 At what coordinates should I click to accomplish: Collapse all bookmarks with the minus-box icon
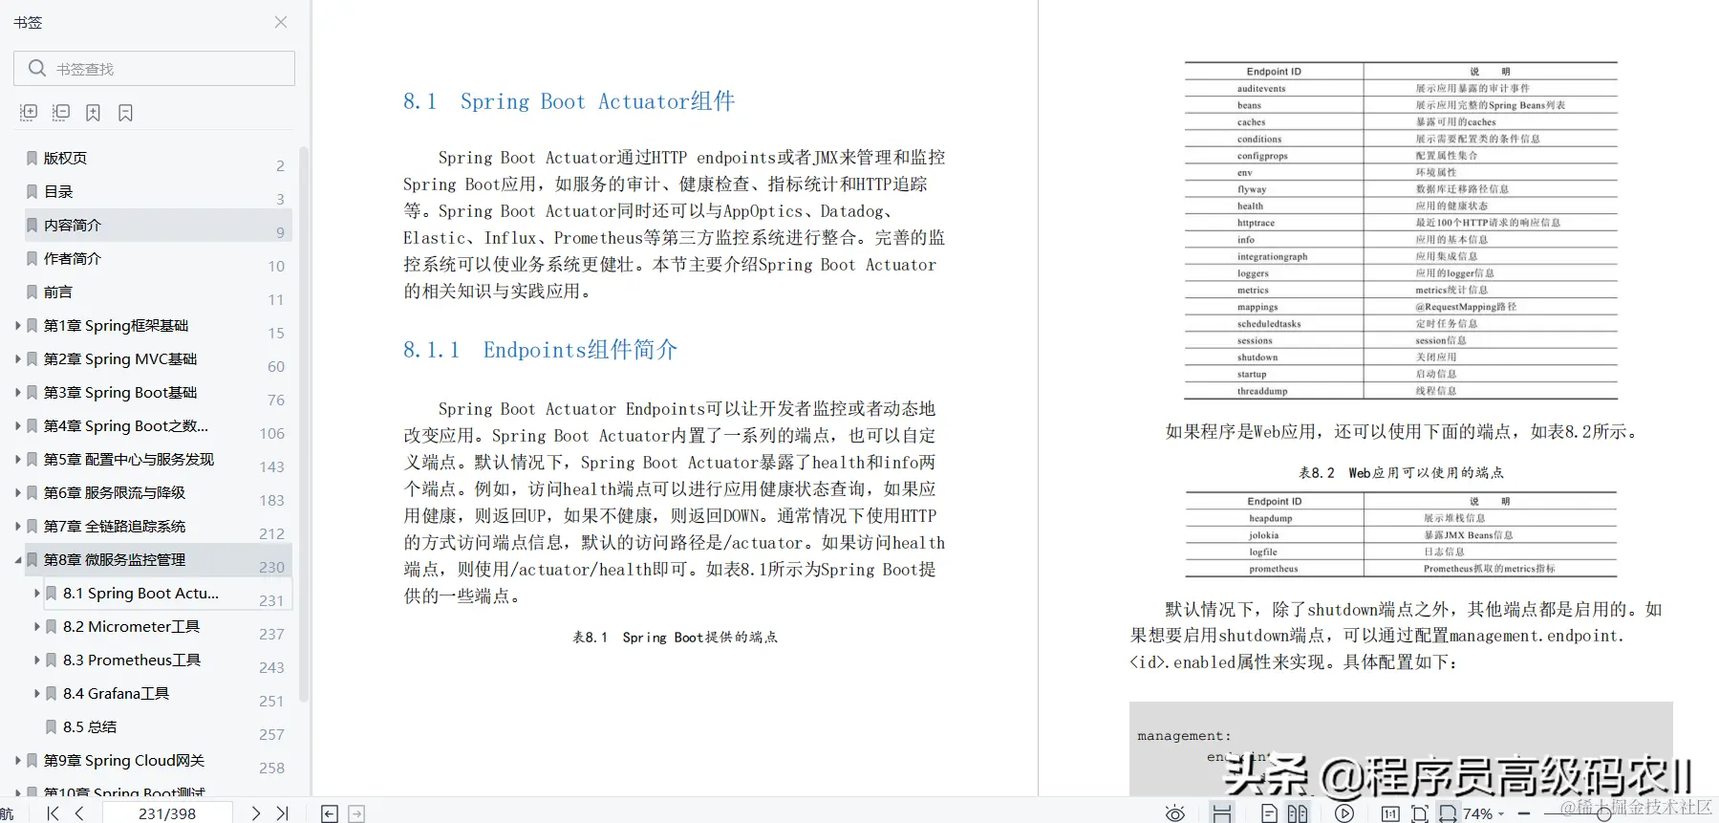[x=61, y=113]
